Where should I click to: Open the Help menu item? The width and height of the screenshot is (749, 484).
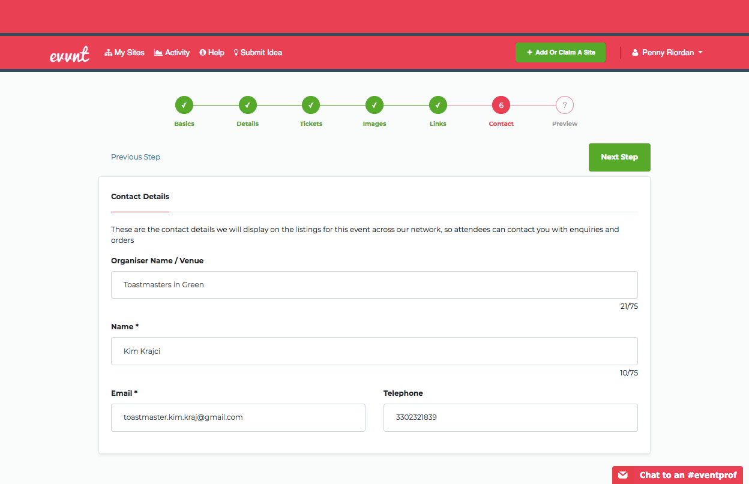(212, 53)
